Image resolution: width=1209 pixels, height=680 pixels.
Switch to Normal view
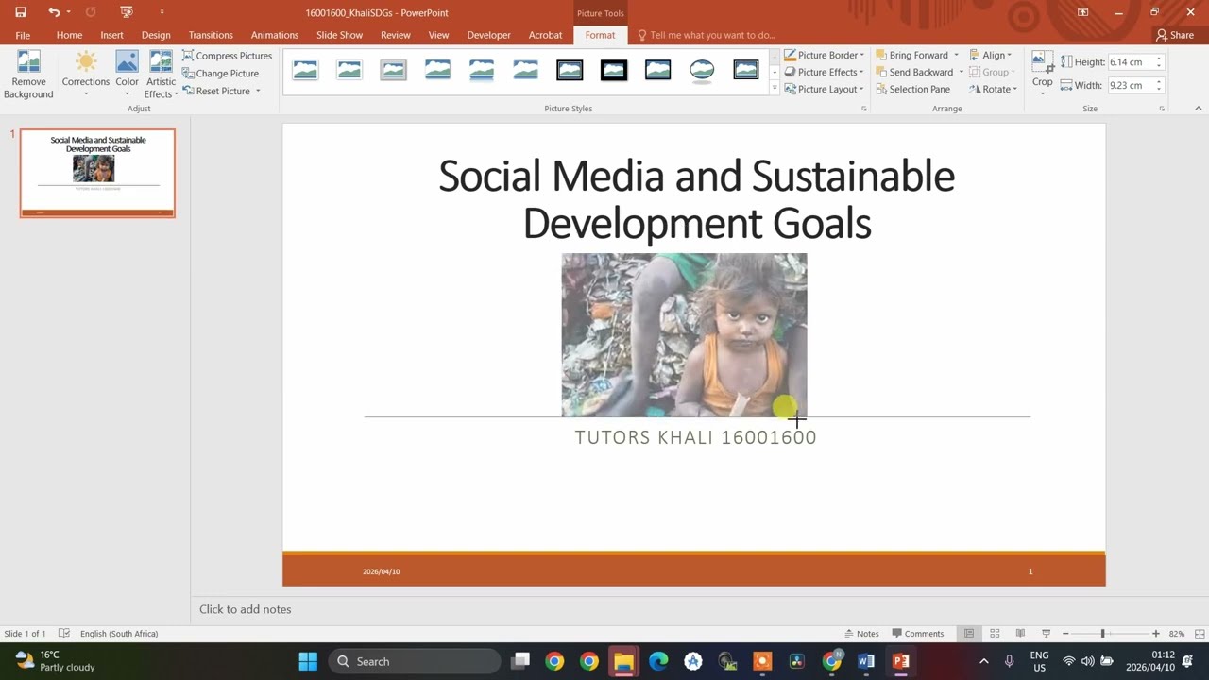[968, 634]
